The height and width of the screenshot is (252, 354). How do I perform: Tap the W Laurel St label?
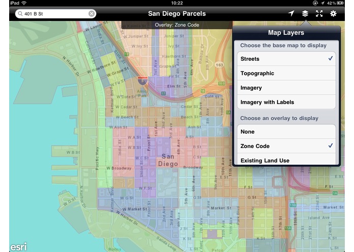click(96, 27)
